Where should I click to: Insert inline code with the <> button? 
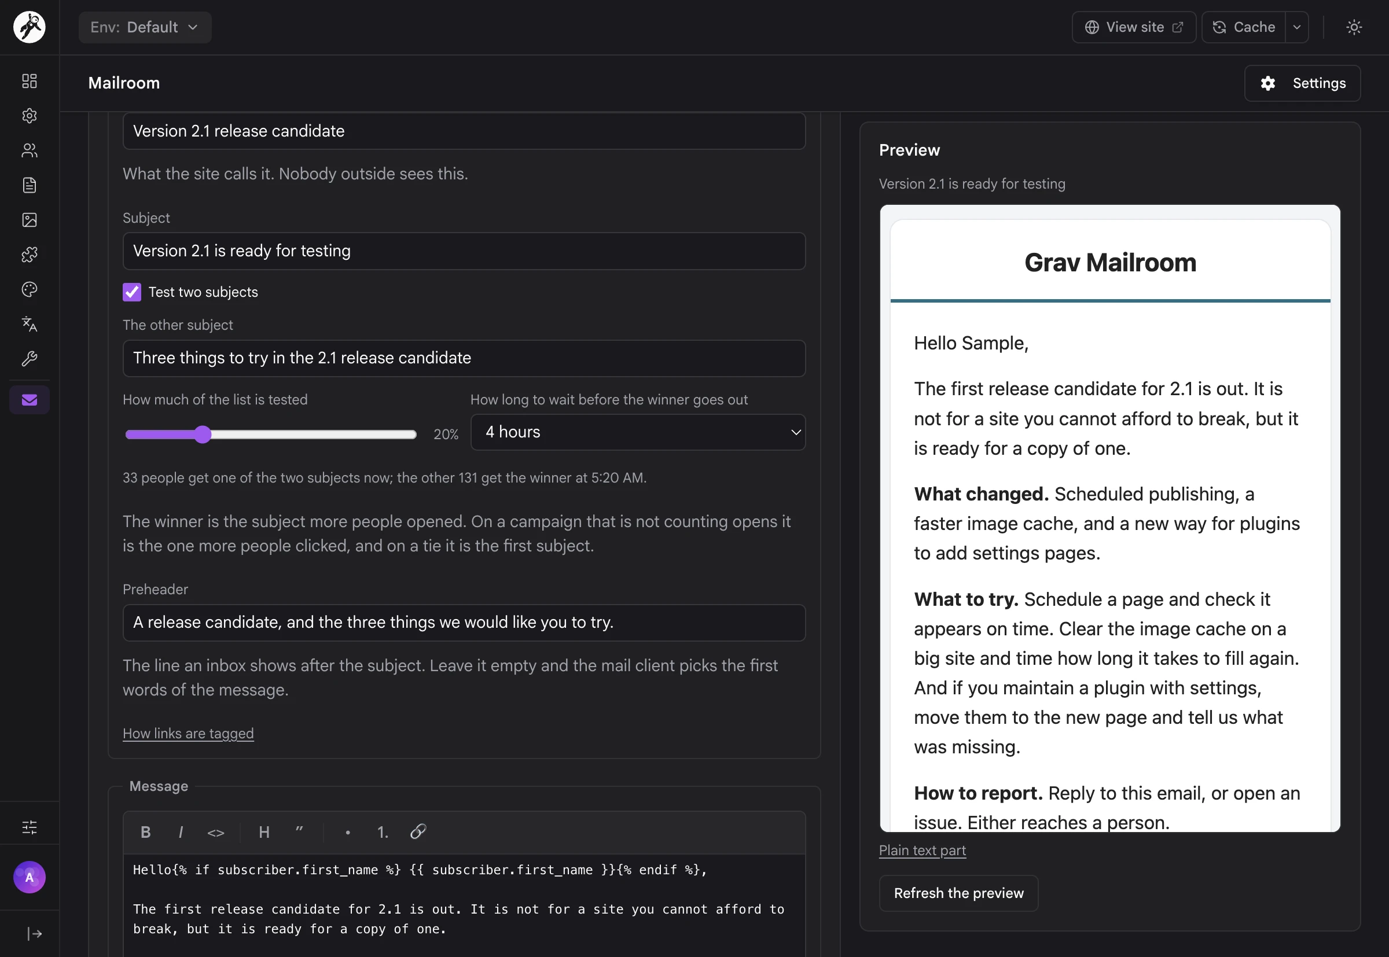click(216, 832)
